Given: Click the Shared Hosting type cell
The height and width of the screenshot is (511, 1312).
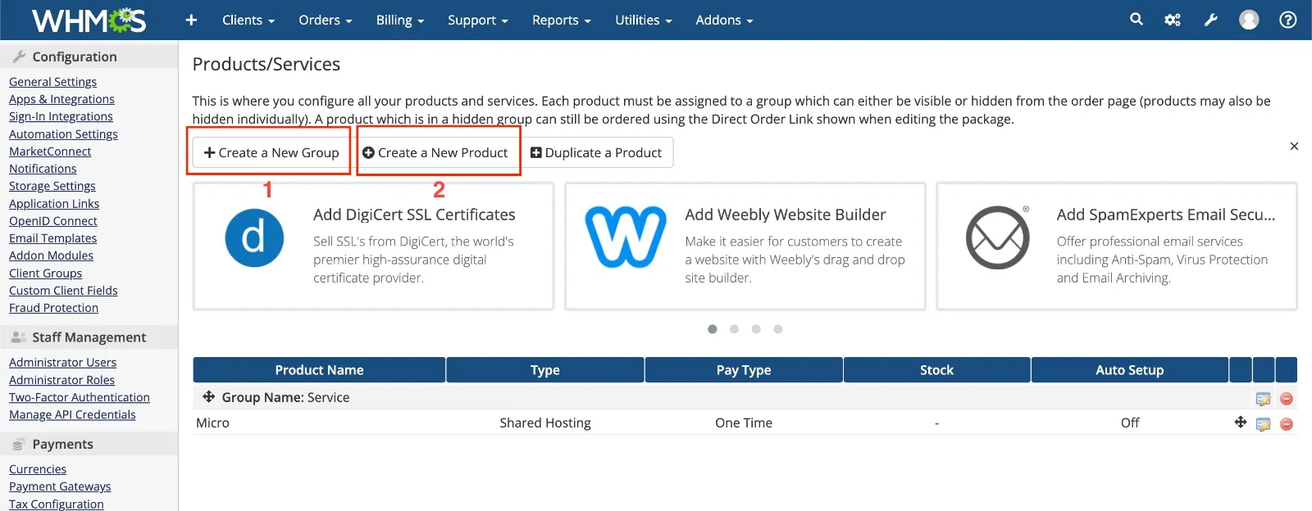Looking at the screenshot, I should click(545, 423).
